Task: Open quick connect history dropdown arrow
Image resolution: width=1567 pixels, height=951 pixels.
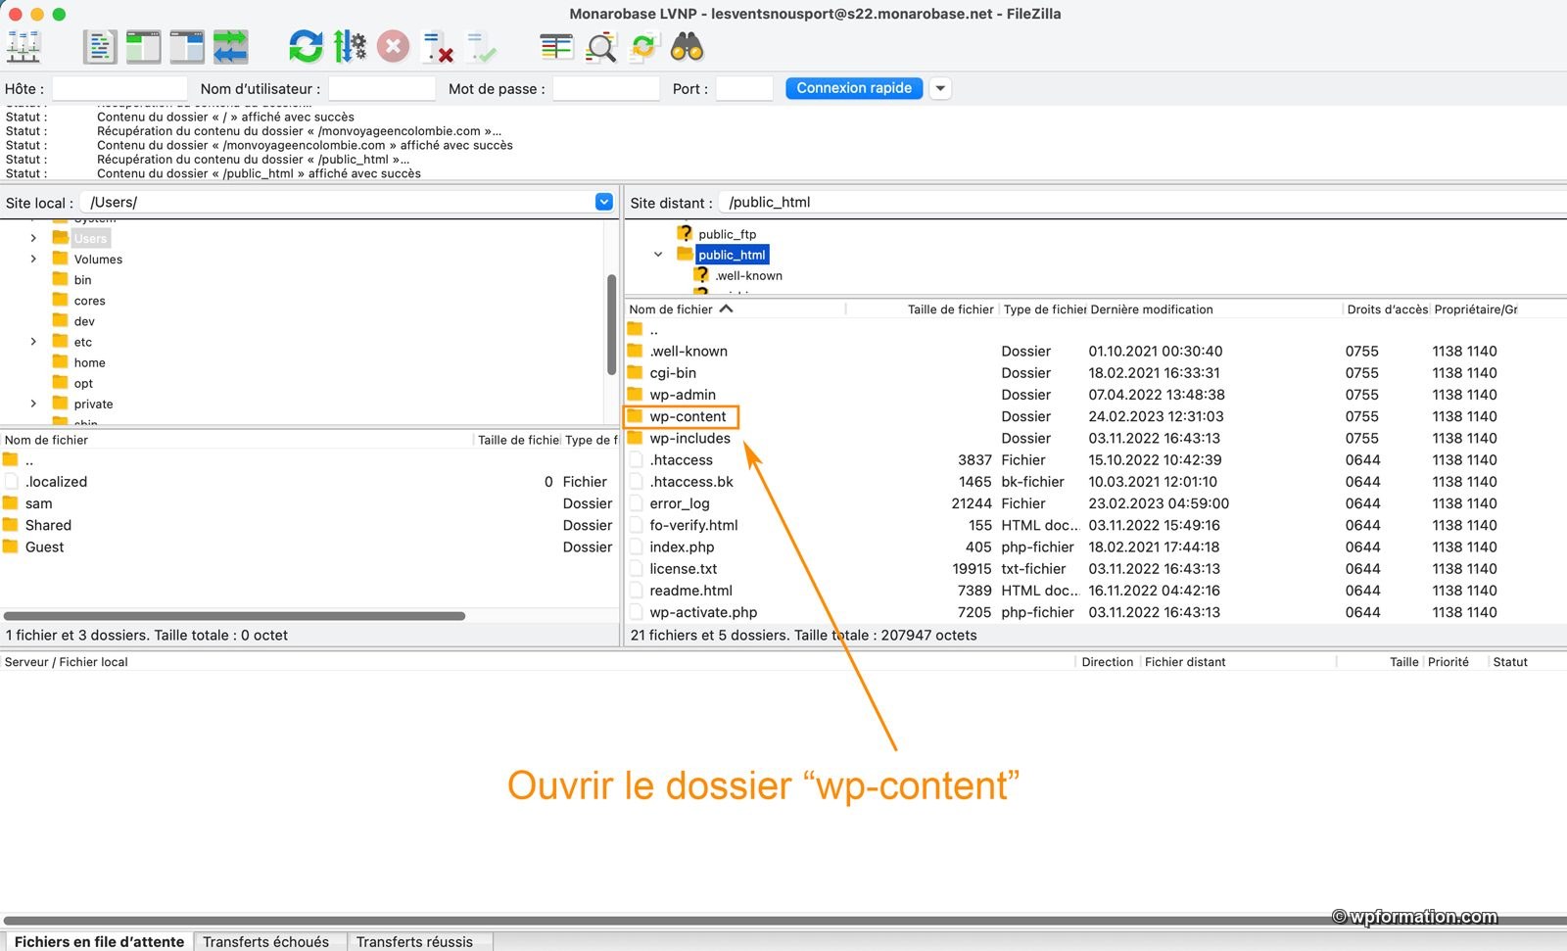Action: click(x=940, y=88)
